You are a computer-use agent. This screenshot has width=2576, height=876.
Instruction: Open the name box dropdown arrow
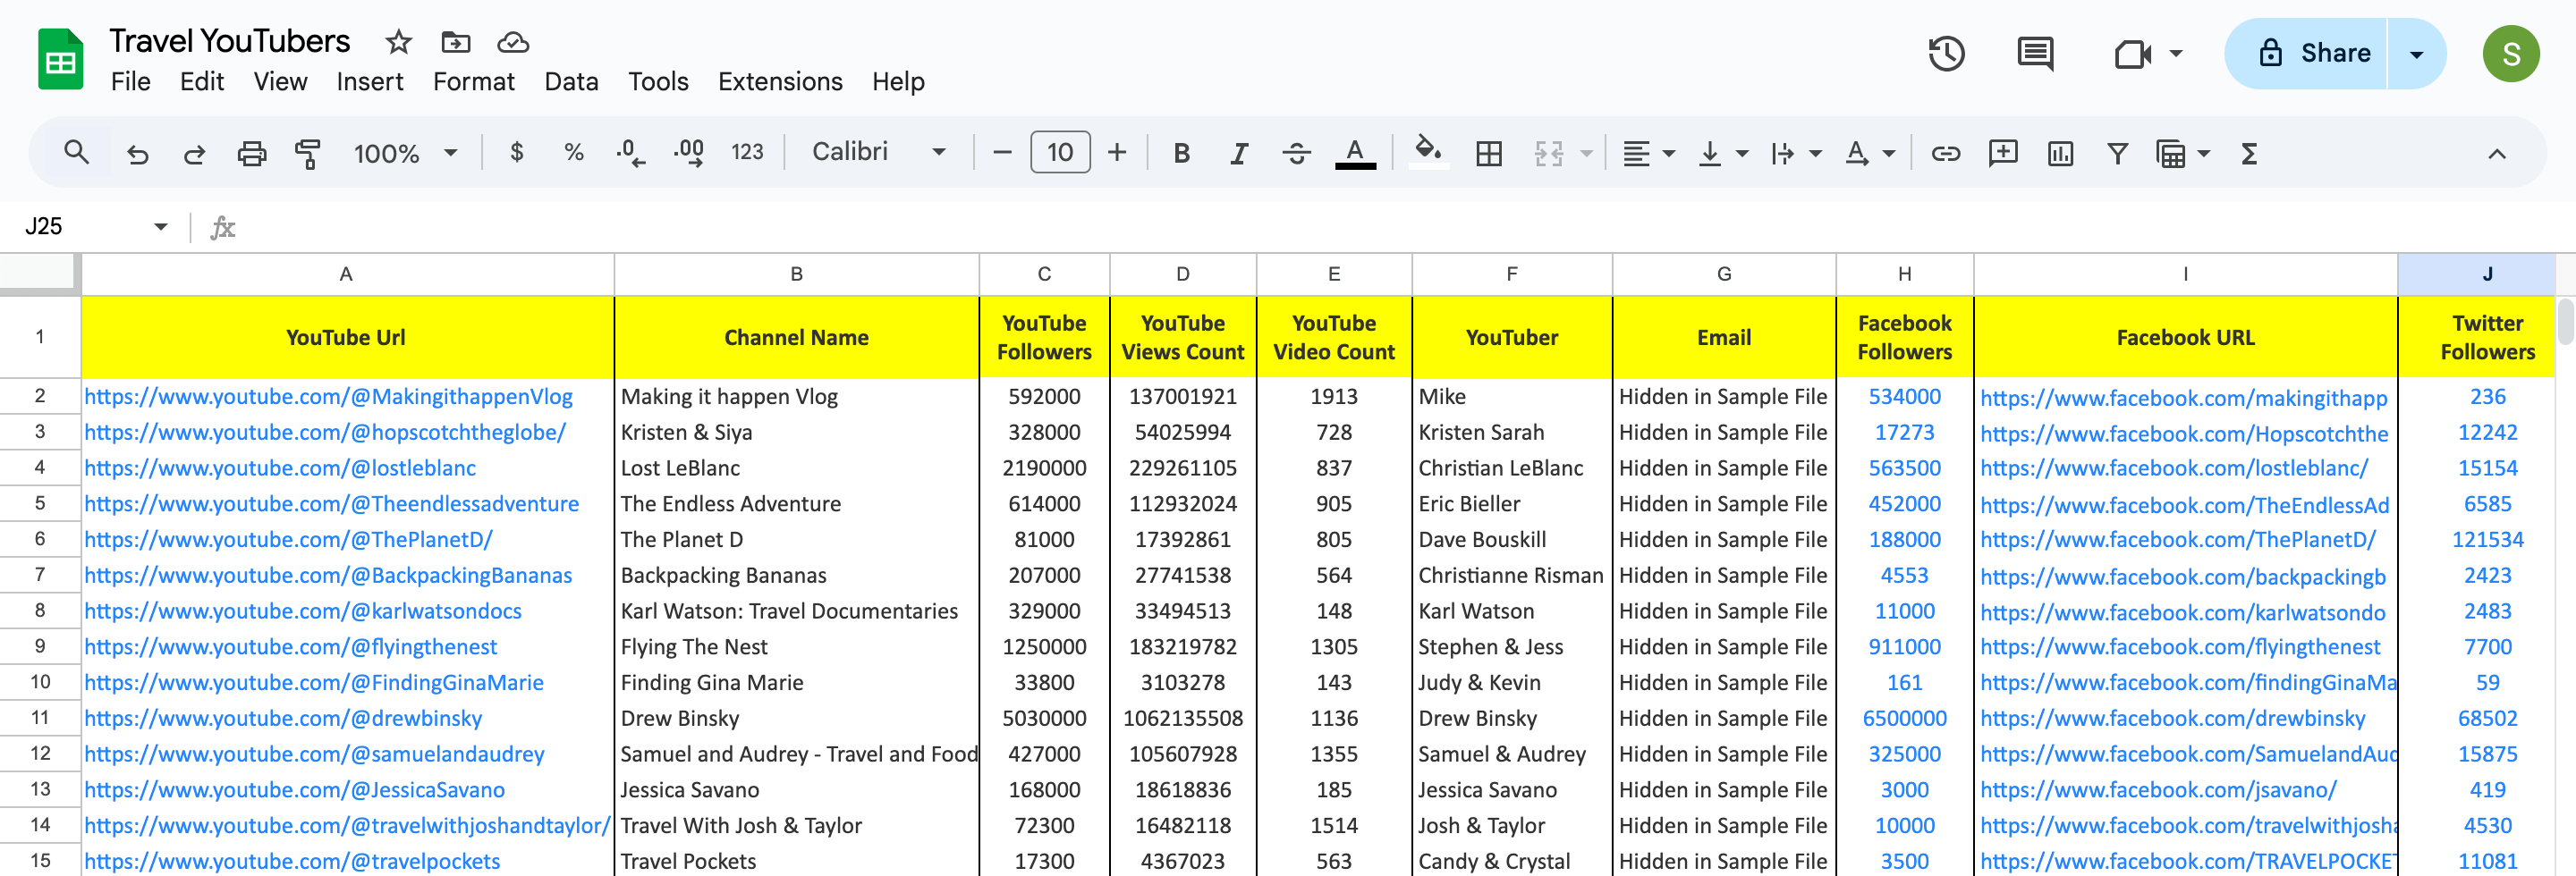161,227
